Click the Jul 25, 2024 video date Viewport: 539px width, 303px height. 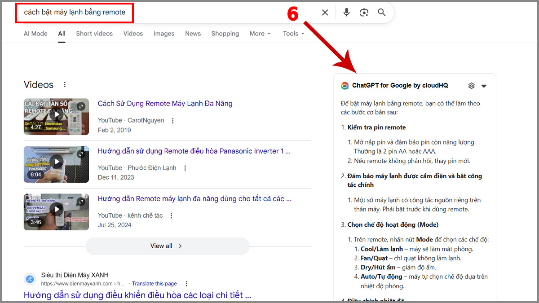(115, 225)
